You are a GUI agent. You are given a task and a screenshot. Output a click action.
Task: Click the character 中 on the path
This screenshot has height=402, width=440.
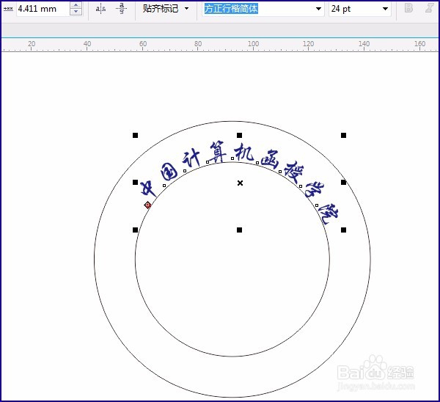pyautogui.click(x=147, y=189)
